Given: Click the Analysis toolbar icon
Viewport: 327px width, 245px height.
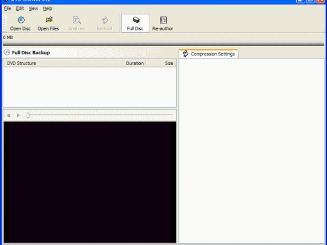Looking at the screenshot, I should 77,20.
